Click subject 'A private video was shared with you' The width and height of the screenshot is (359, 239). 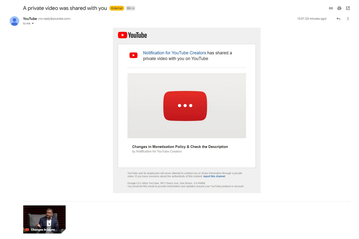(x=65, y=8)
